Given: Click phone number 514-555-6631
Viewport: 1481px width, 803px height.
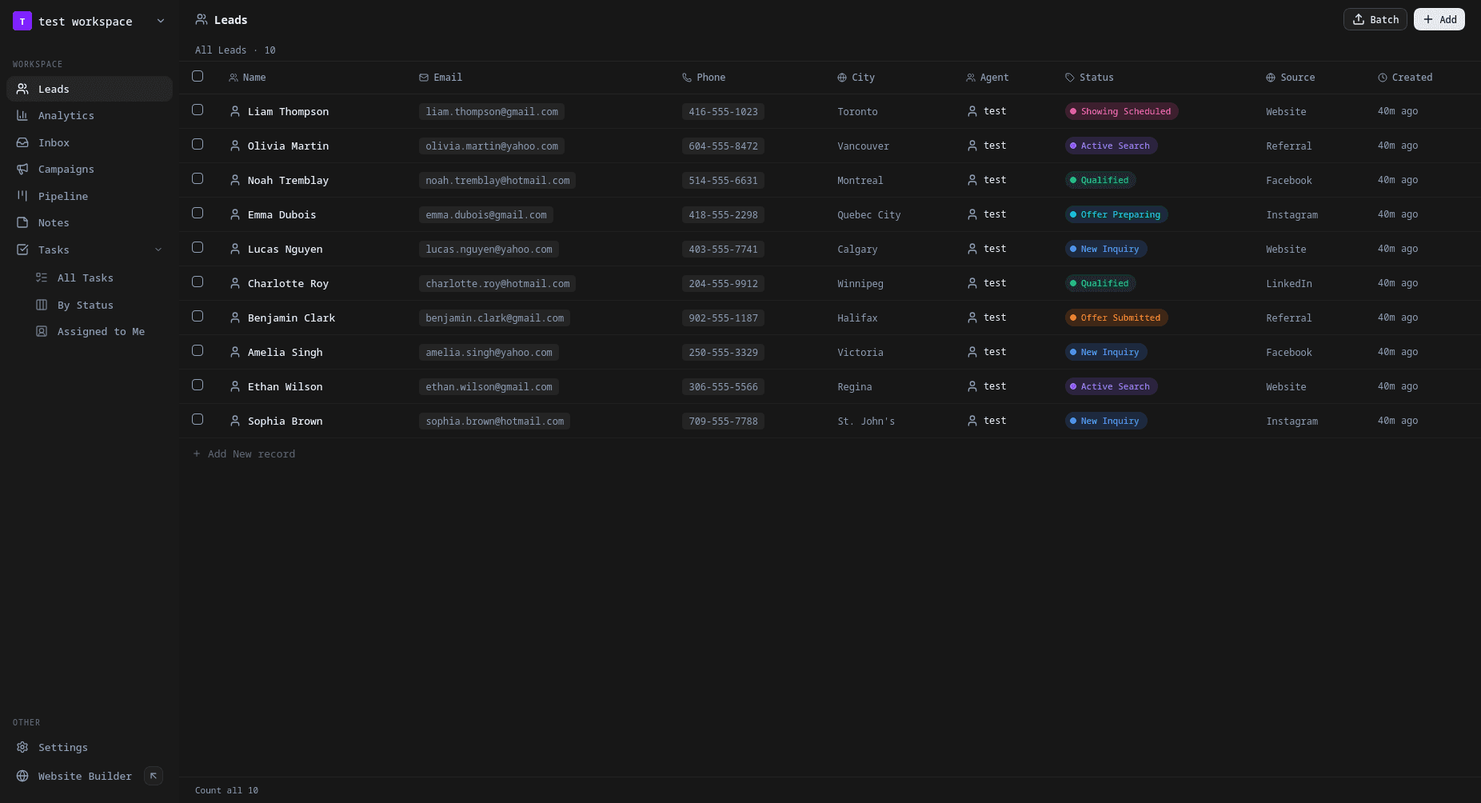Looking at the screenshot, I should [x=723, y=180].
